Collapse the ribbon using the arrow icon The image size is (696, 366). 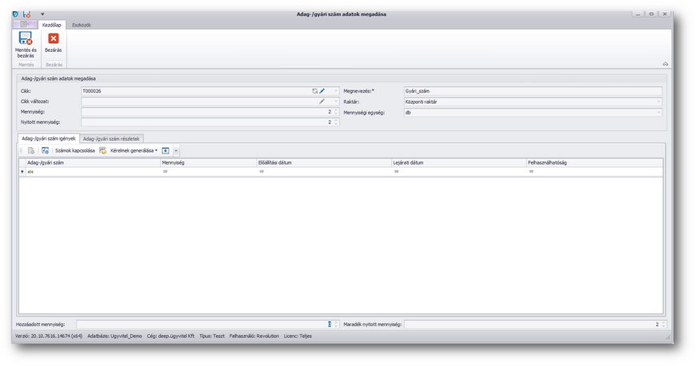click(665, 64)
